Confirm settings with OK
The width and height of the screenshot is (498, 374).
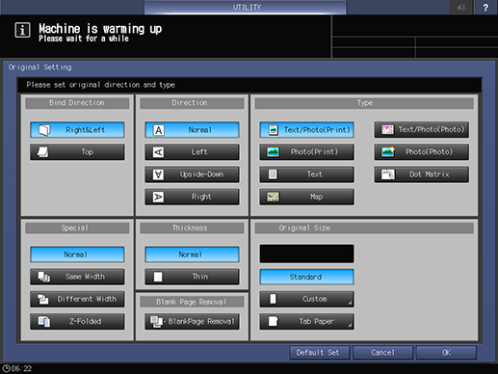click(446, 353)
